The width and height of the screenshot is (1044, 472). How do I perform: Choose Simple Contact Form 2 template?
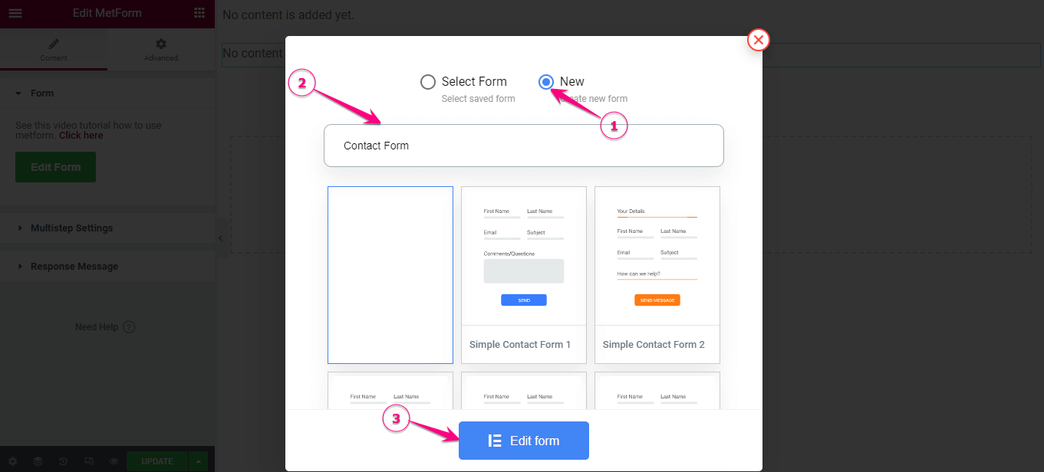657,275
